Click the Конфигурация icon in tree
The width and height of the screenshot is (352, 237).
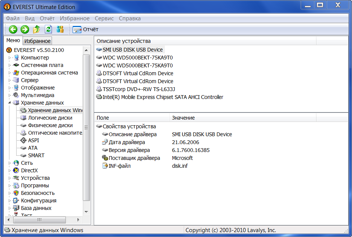coord(16,201)
